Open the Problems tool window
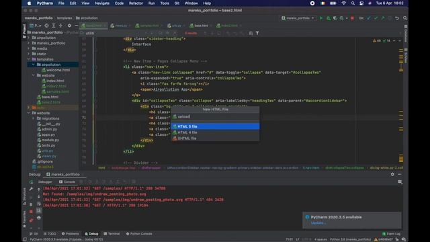Screen dimensions: 430x242 coord(70,234)
